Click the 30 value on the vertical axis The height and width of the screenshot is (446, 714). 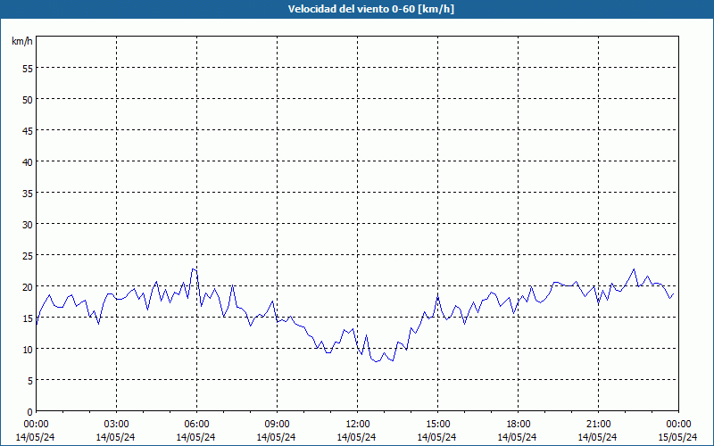pos(28,225)
